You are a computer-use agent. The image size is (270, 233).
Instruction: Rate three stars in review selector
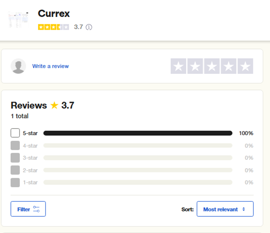click(x=212, y=66)
